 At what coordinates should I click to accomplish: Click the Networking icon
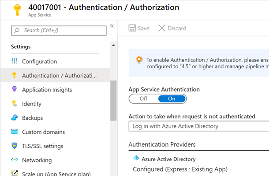[x=14, y=160]
